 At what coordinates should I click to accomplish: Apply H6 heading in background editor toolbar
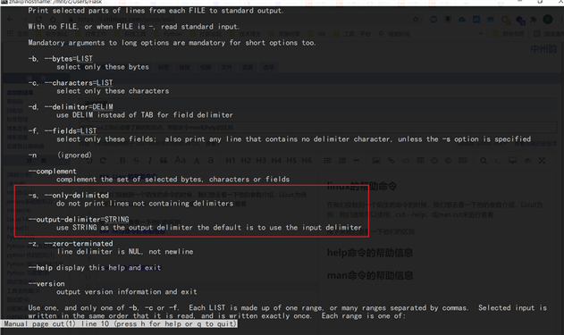tap(307, 160)
